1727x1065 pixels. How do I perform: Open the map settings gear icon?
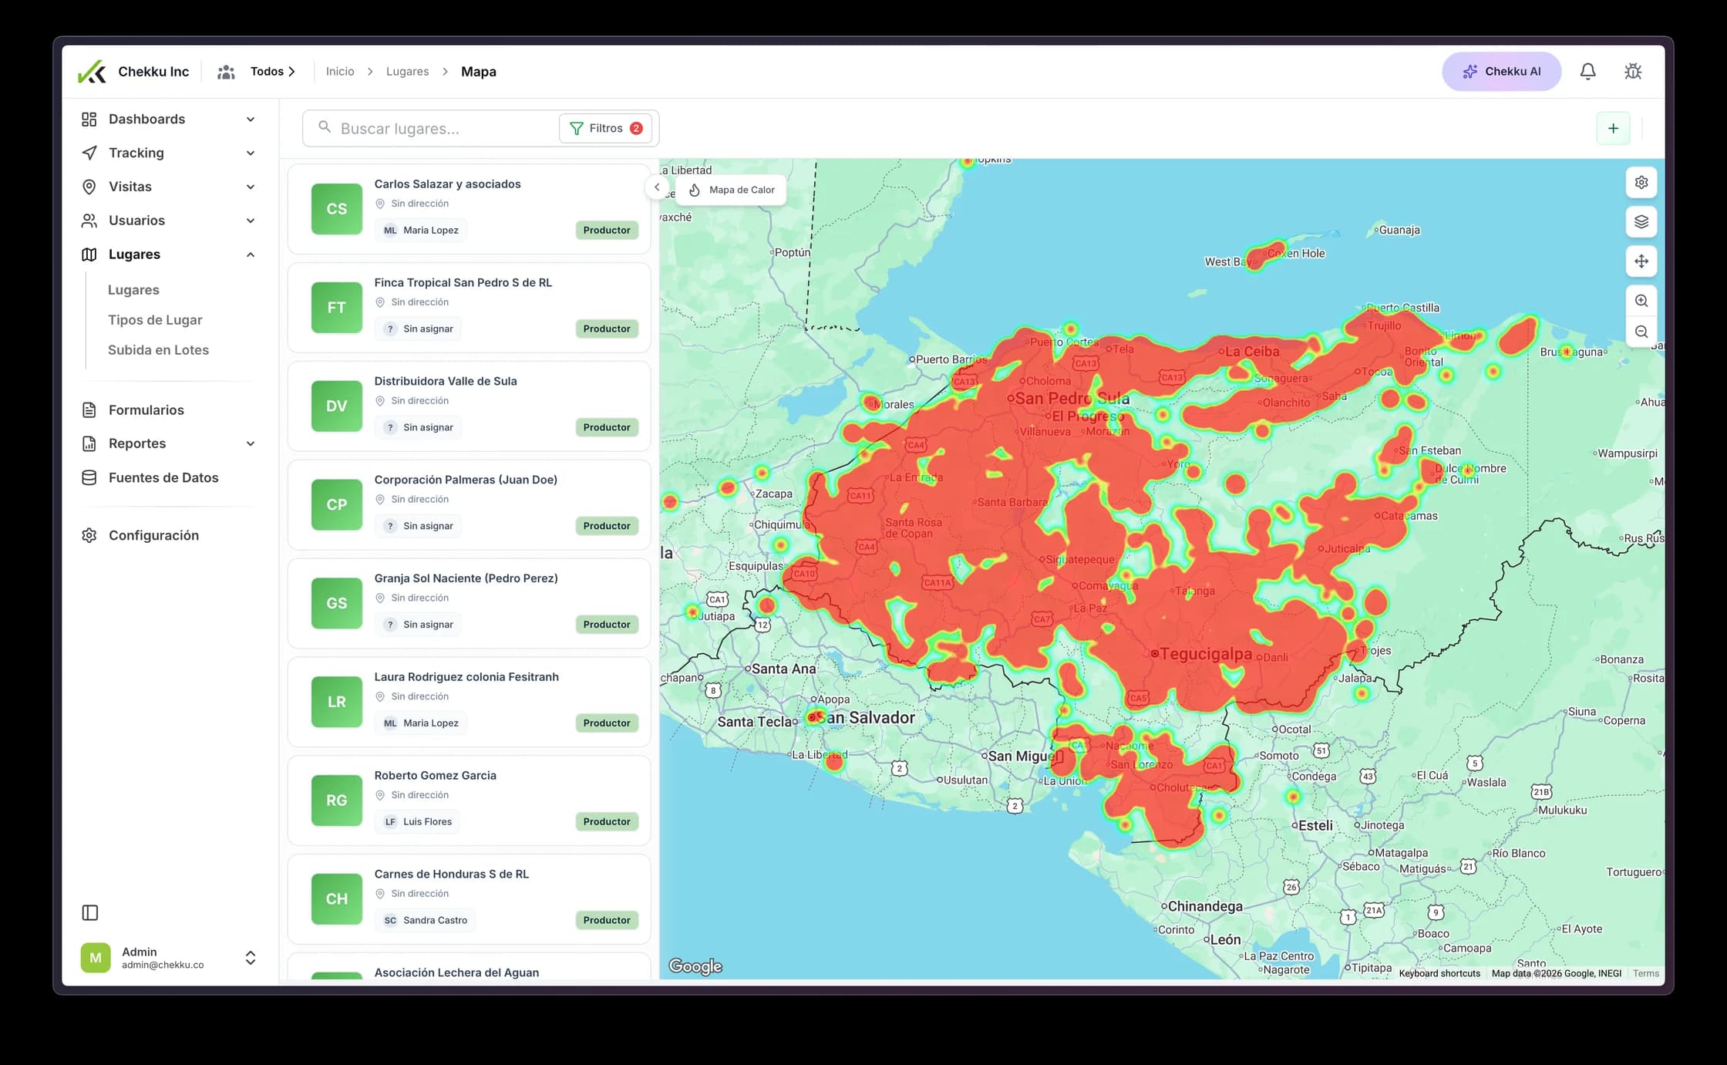(1641, 182)
